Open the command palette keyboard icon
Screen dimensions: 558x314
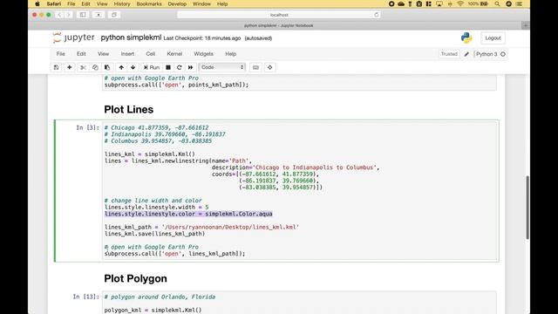(x=255, y=67)
